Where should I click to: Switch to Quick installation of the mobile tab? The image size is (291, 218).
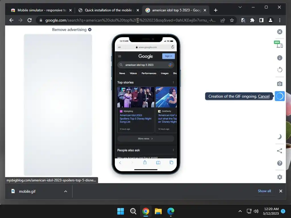click(x=108, y=10)
